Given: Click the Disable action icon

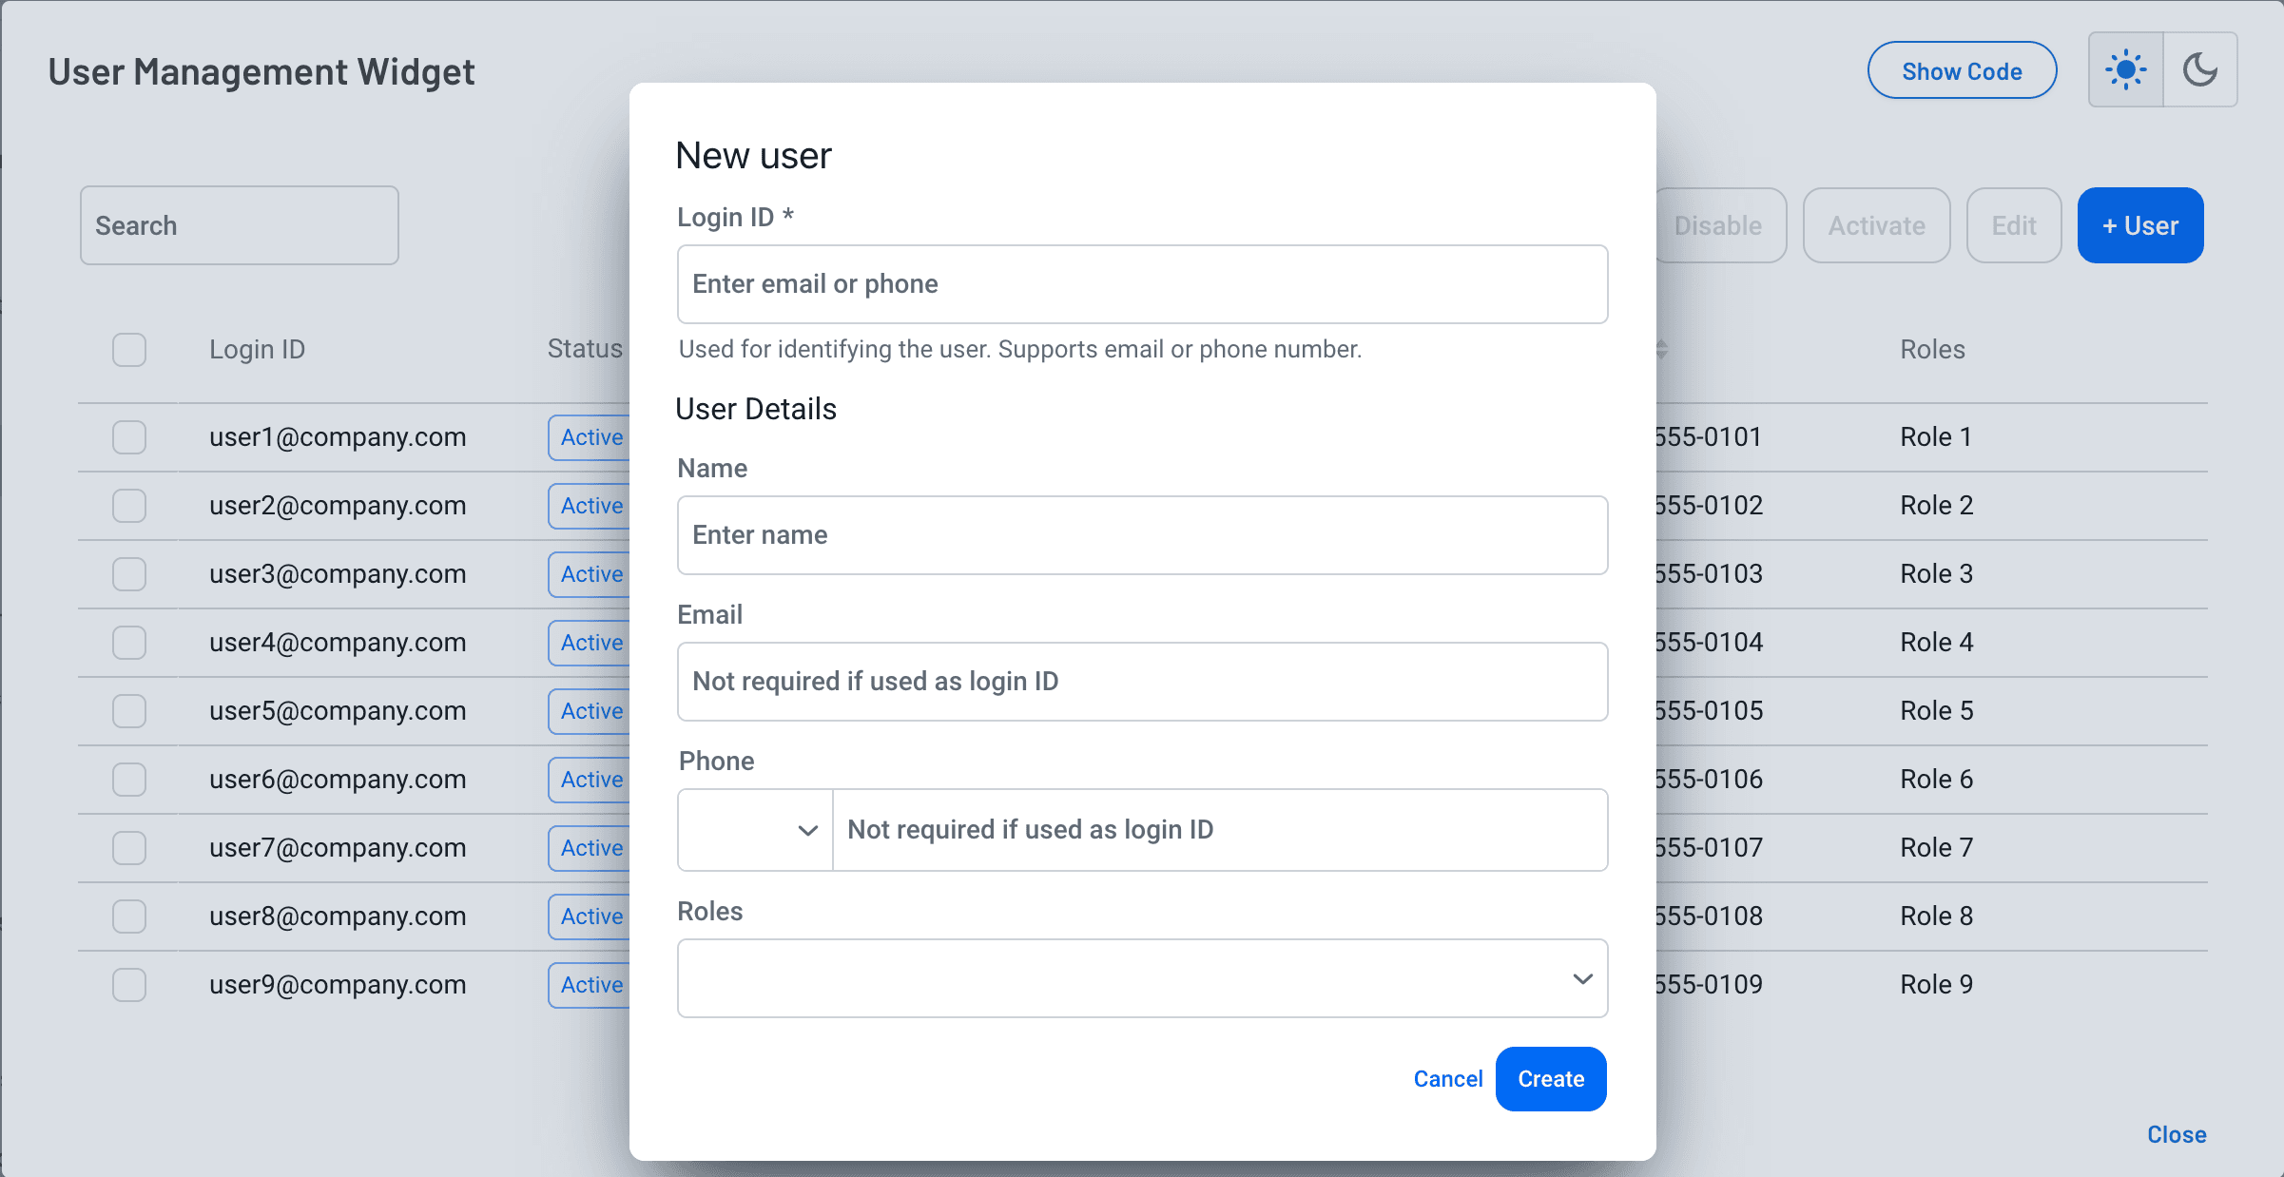Looking at the screenshot, I should (x=1718, y=225).
